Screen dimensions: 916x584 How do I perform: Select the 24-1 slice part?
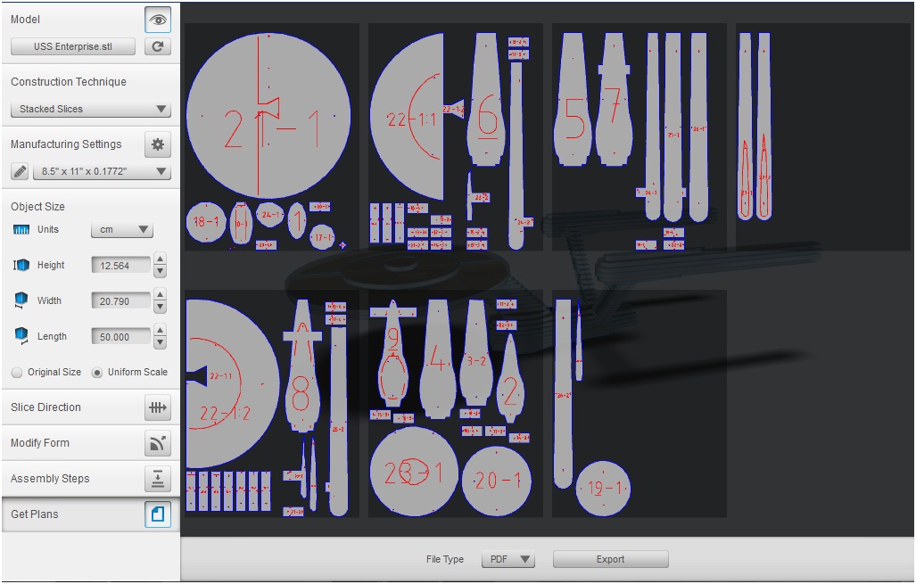click(x=270, y=215)
